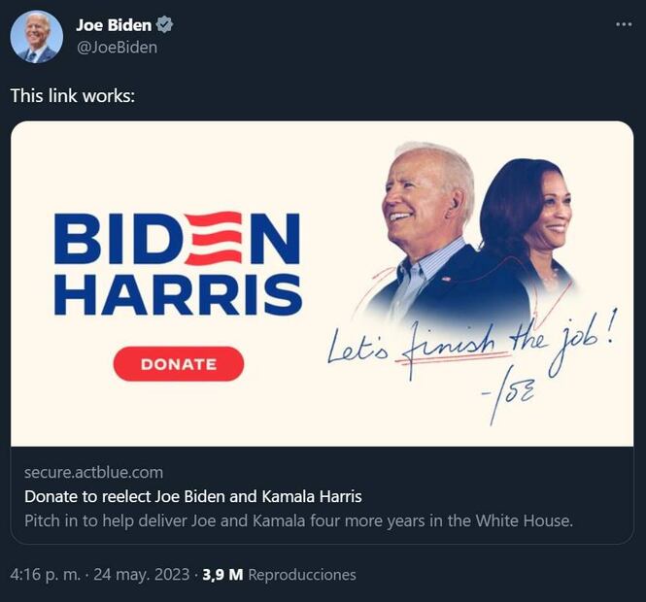The image size is (646, 602).
Task: Click the red striped flag E in logo
Action: point(215,239)
